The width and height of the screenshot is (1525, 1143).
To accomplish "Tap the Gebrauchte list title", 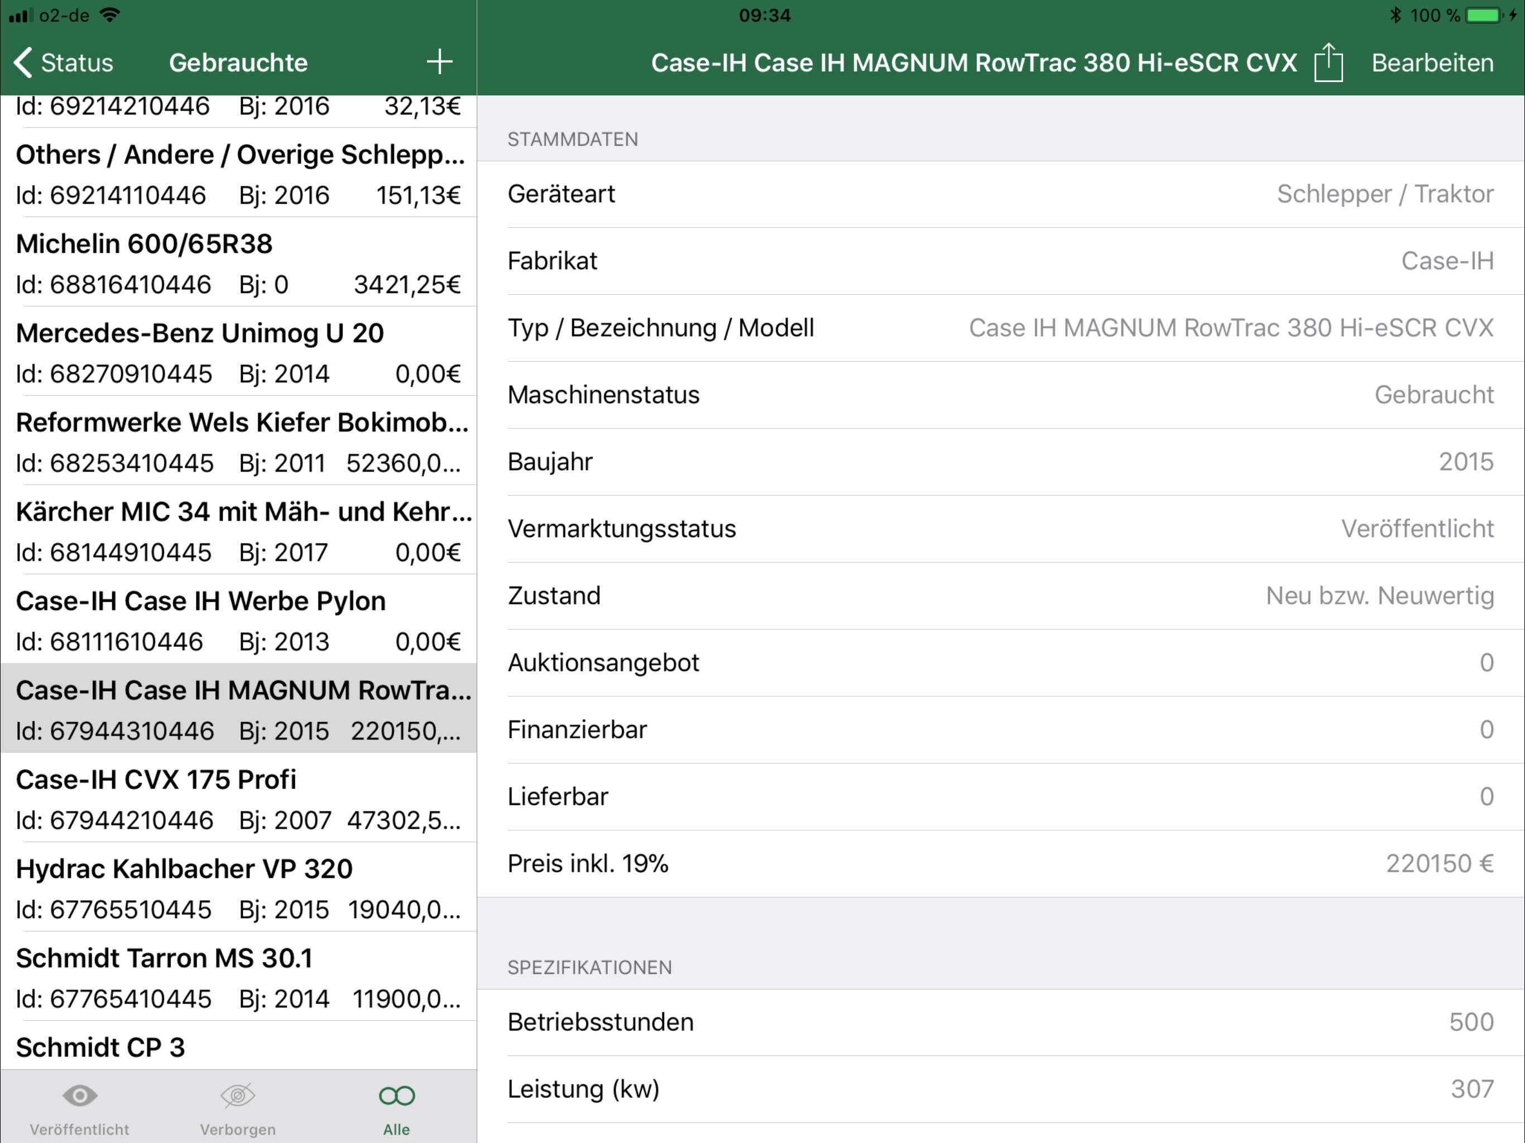I will pos(238,63).
